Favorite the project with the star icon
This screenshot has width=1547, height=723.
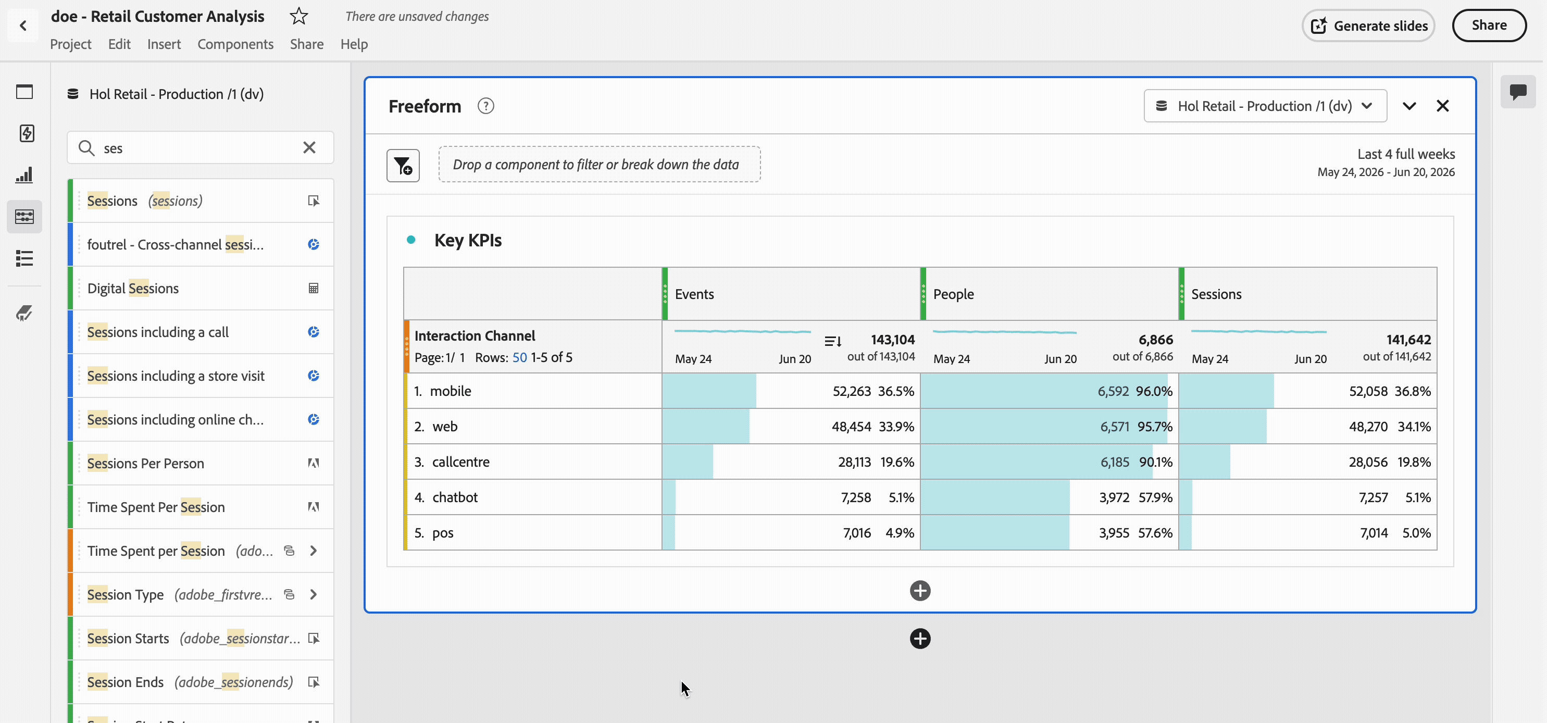coord(298,16)
